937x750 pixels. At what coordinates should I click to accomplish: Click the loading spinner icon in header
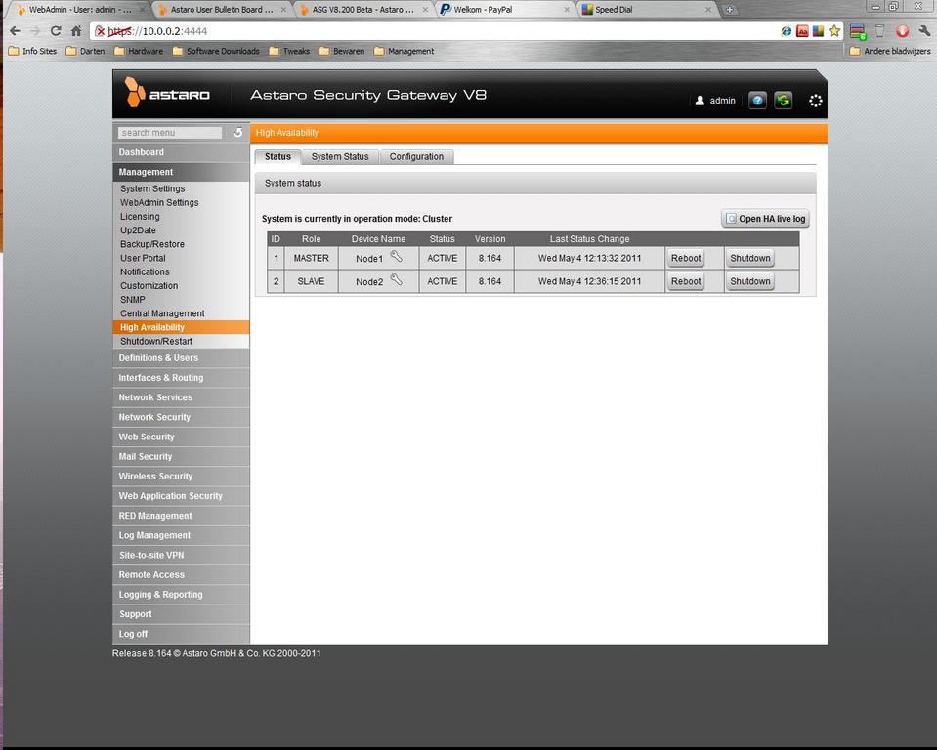(x=815, y=101)
